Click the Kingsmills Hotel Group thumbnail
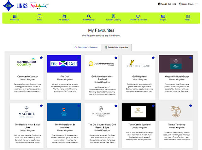This screenshot has height=150, width=202. (176, 64)
